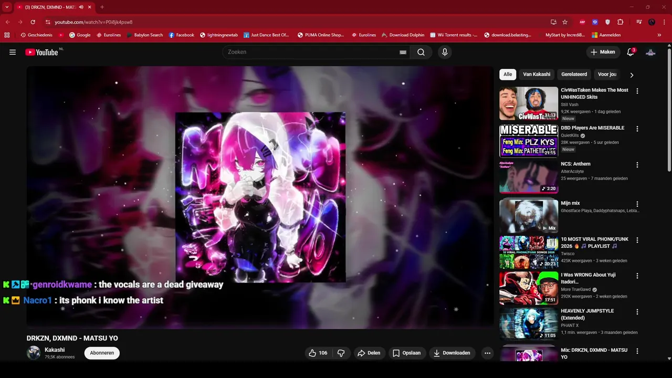Open more actions below the video
This screenshot has height=378, width=672.
(487, 353)
